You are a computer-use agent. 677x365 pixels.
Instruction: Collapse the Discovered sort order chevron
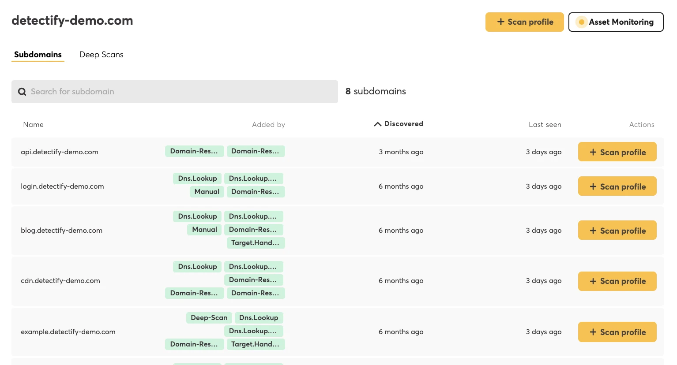[x=378, y=124]
